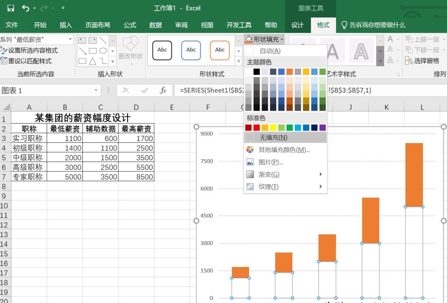Image resolution: width=447 pixels, height=303 pixels.
Task: Select cell containing 8500
Action: click(136, 177)
